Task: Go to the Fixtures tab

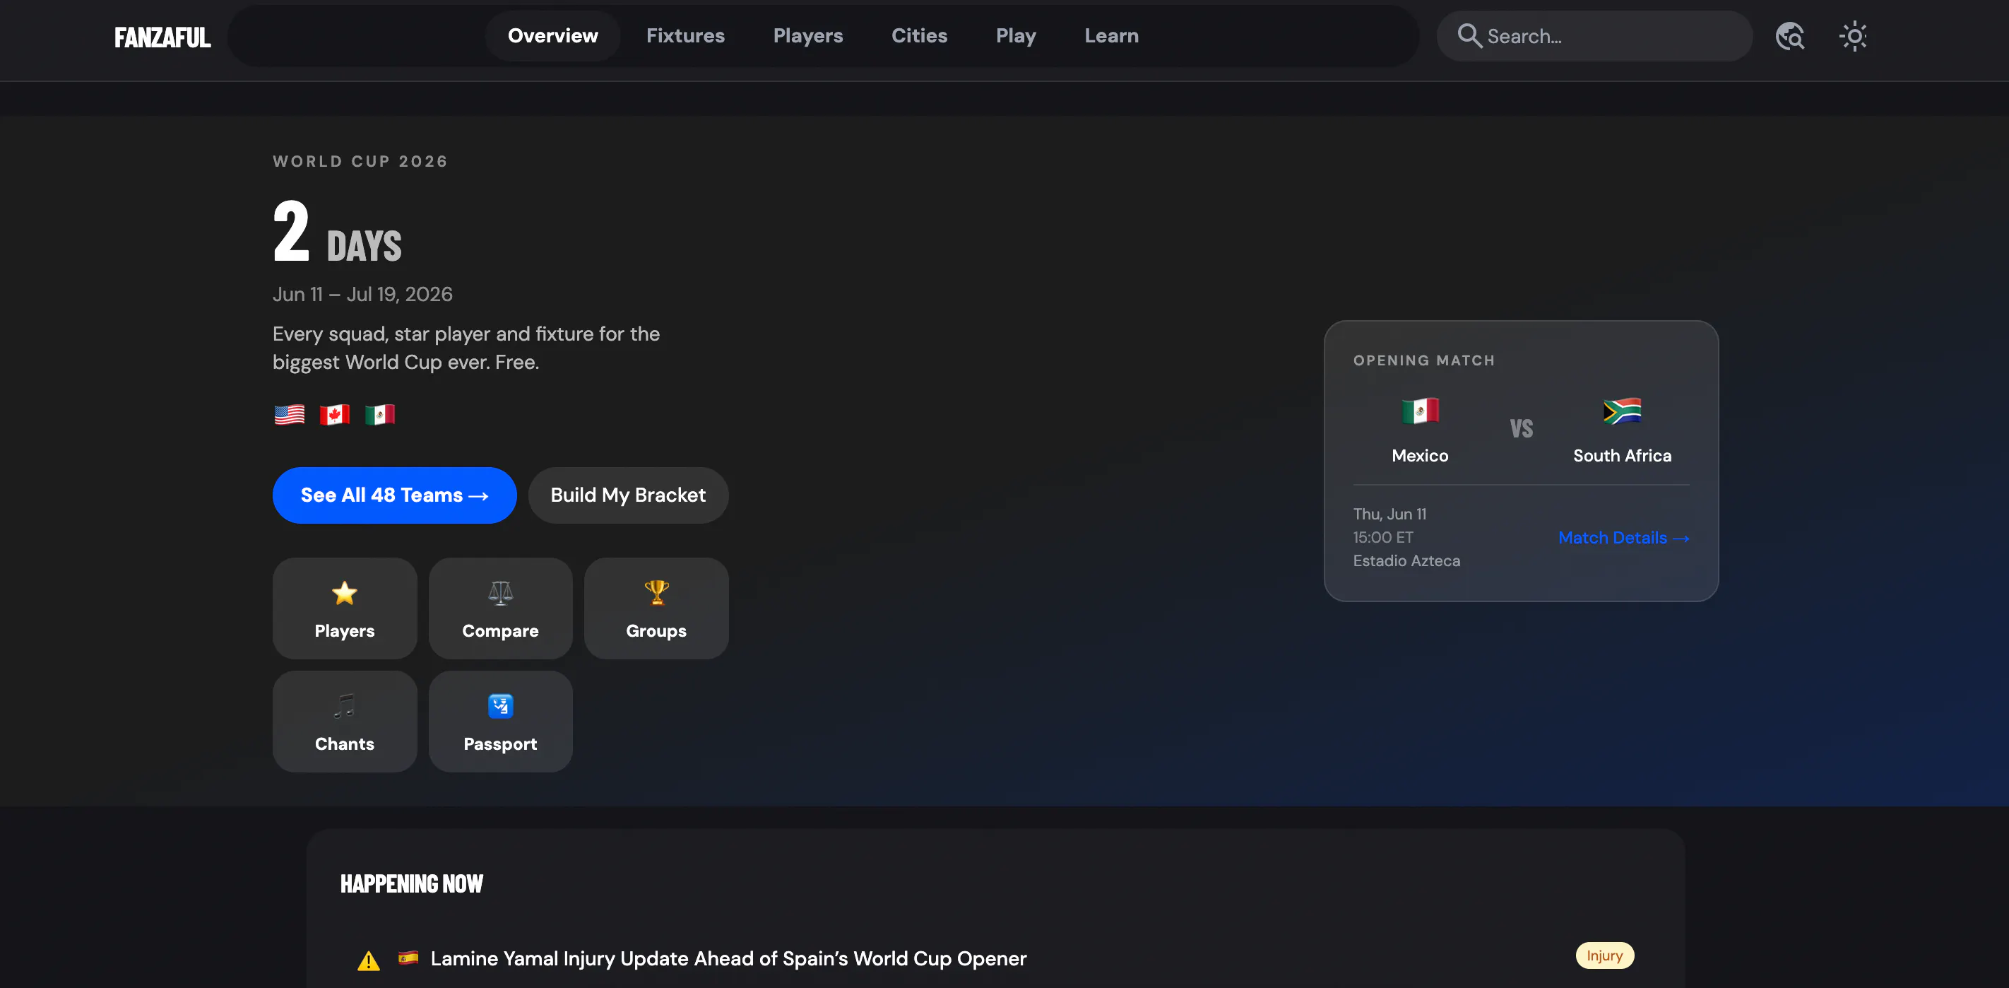Action: 685,36
